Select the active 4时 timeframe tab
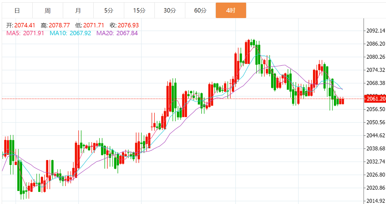This screenshot has height=204, width=386. 231,10
